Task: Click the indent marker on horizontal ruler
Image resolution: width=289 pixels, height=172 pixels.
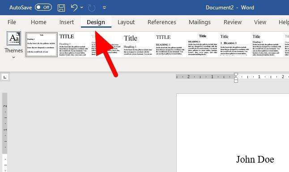Action: (236, 78)
